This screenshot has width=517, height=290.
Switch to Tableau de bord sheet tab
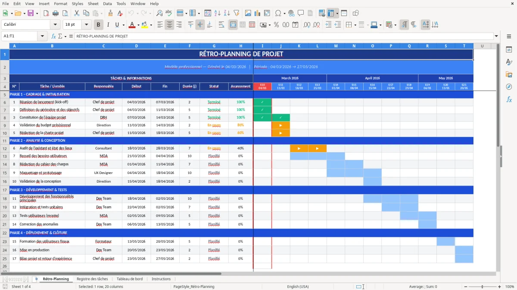tap(130, 279)
